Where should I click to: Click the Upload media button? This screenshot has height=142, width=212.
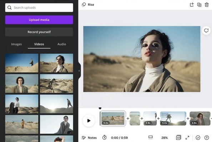(x=39, y=20)
